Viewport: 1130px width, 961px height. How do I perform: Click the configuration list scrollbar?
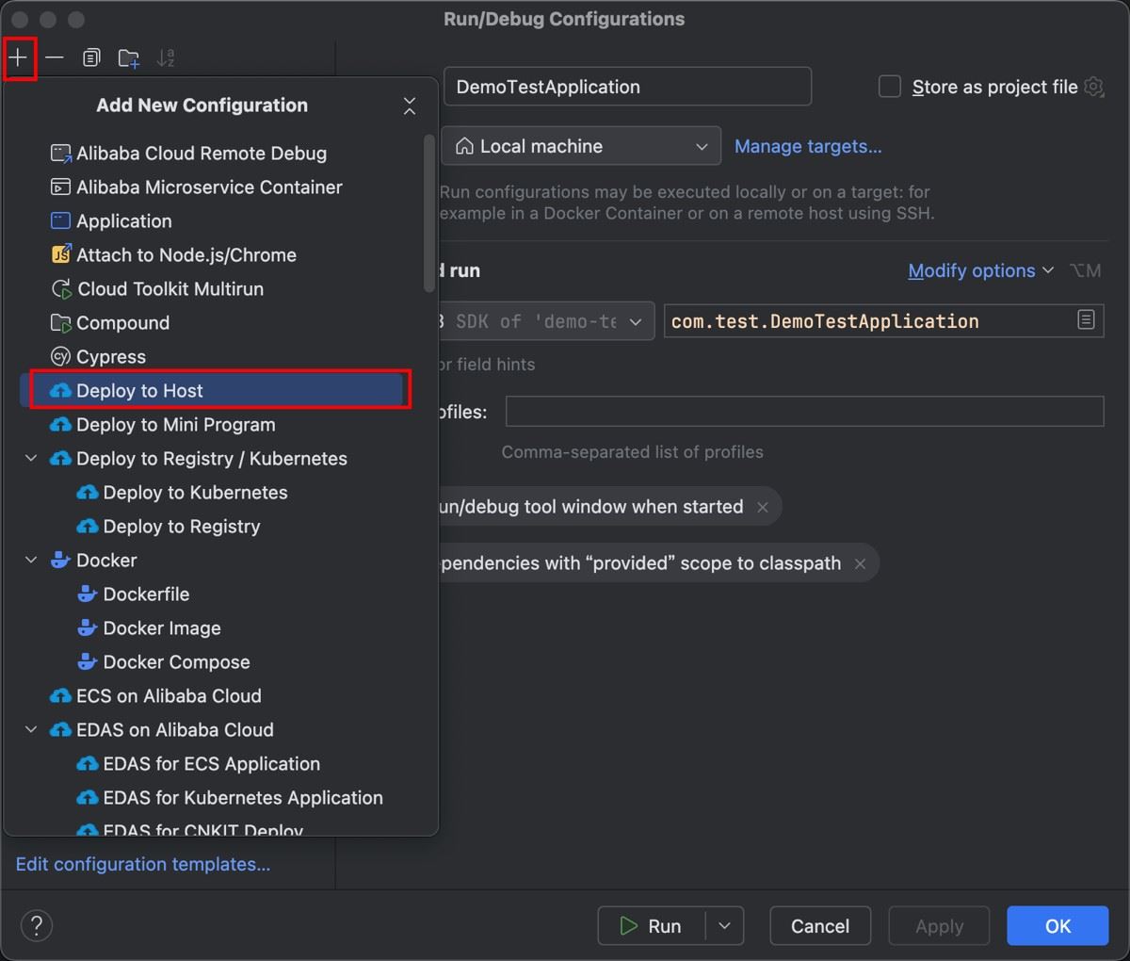(429, 212)
